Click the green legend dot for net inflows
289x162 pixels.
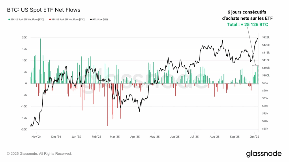9,19
